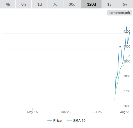Viewport: 133px width, 128px height.
Task: Click the price peak above 4100
Action: pyautogui.click(x=127, y=27)
